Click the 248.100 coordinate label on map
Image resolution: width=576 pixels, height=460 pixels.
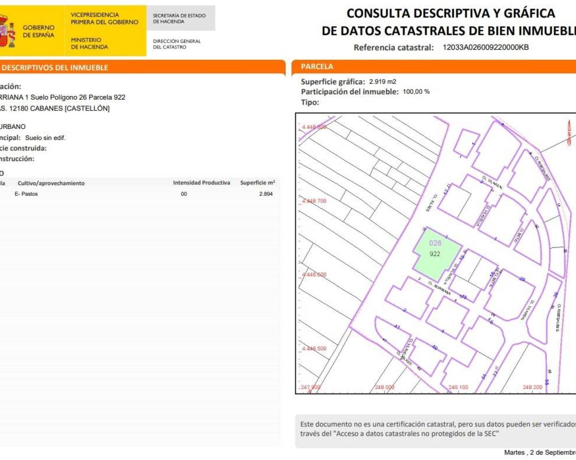458,387
